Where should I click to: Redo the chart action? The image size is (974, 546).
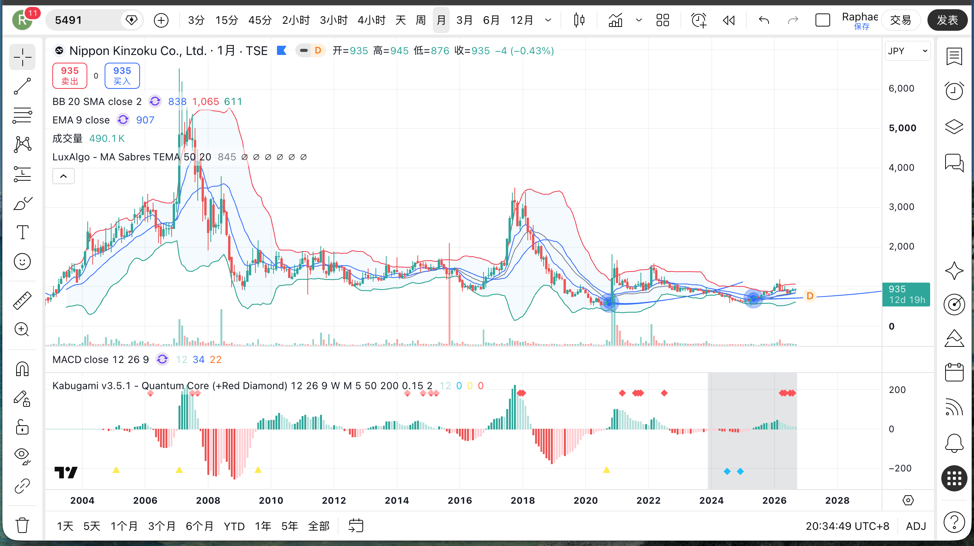793,20
